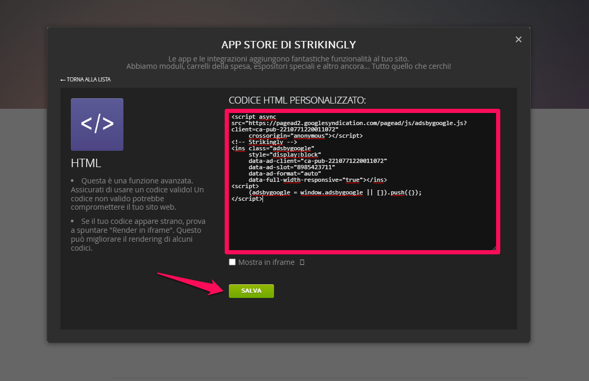Click the 'Questa è una funzione avanzata' note
Image resolution: width=589 pixels, height=381 pixels.
point(138,194)
